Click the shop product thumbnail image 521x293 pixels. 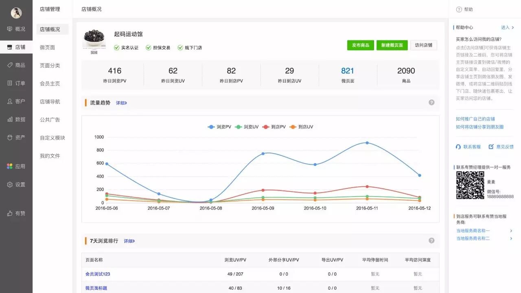pos(94,42)
